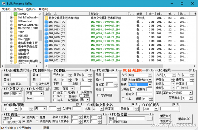Expand the DBDownload tree node
The image size is (198, 130).
tap(11, 21)
